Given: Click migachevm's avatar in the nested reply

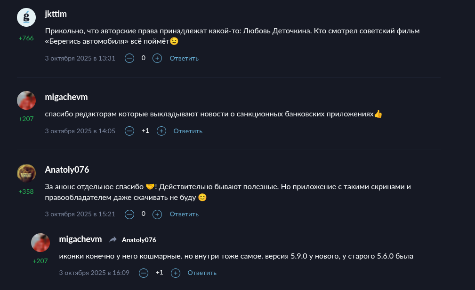Looking at the screenshot, I should (x=40, y=243).
